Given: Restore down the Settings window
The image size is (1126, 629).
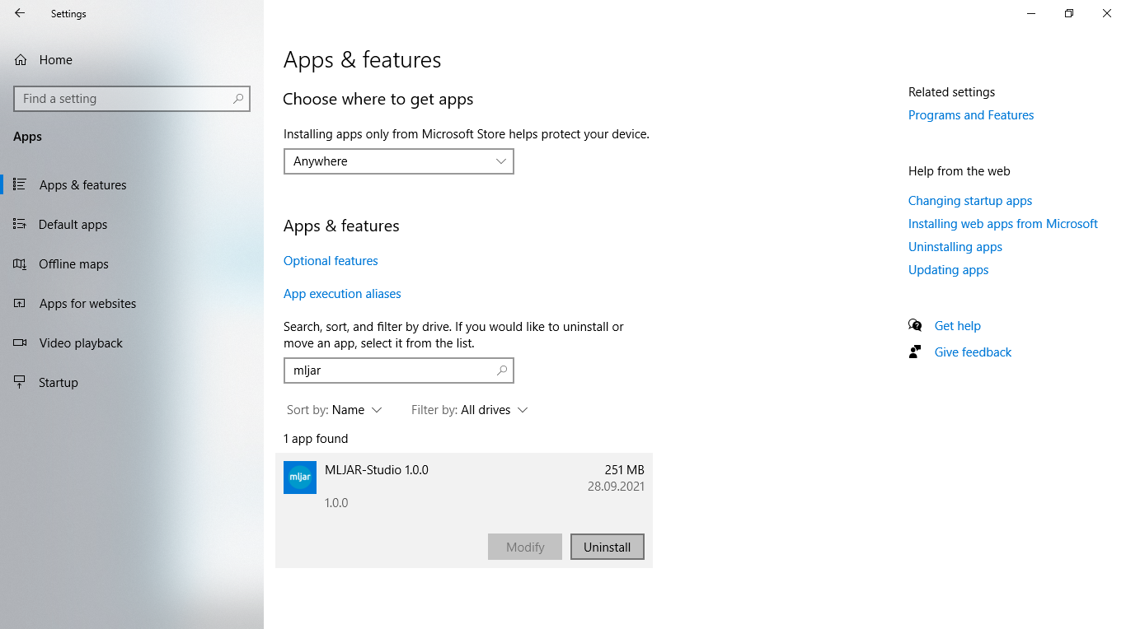Looking at the screenshot, I should [1069, 13].
